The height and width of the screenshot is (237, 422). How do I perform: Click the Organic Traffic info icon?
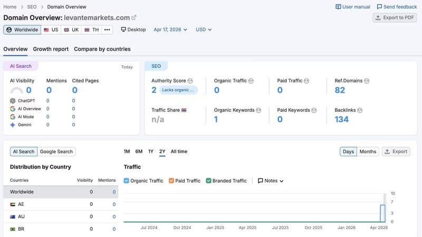(x=251, y=81)
